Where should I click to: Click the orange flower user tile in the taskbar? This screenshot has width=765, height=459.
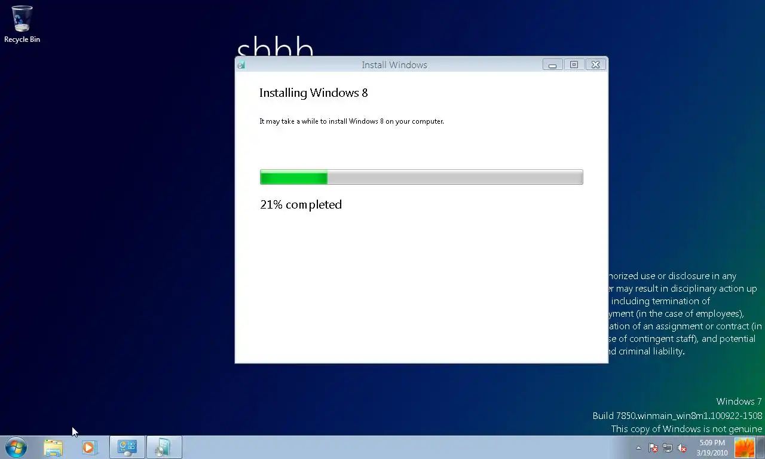(744, 448)
